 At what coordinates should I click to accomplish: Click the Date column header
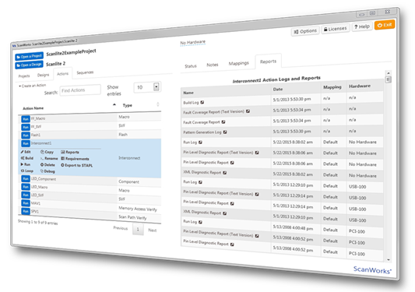click(278, 90)
